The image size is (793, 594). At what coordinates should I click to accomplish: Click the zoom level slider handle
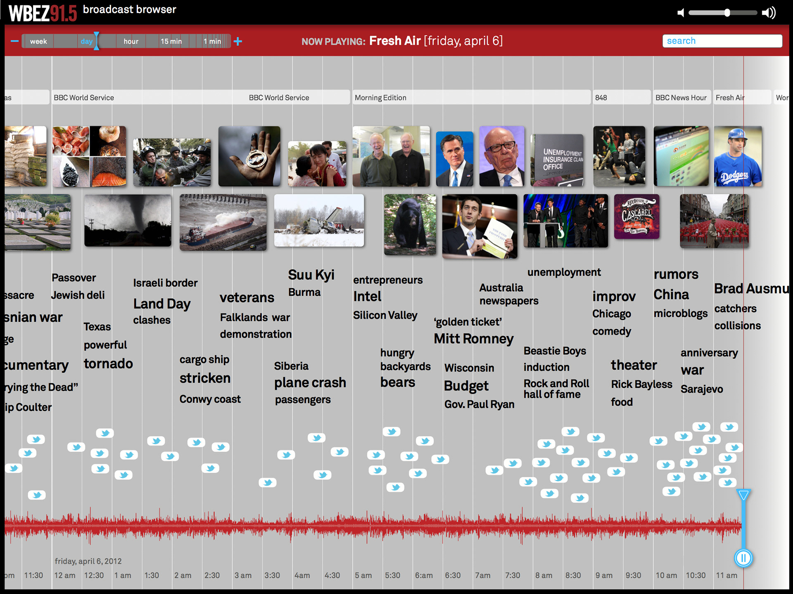(x=96, y=41)
